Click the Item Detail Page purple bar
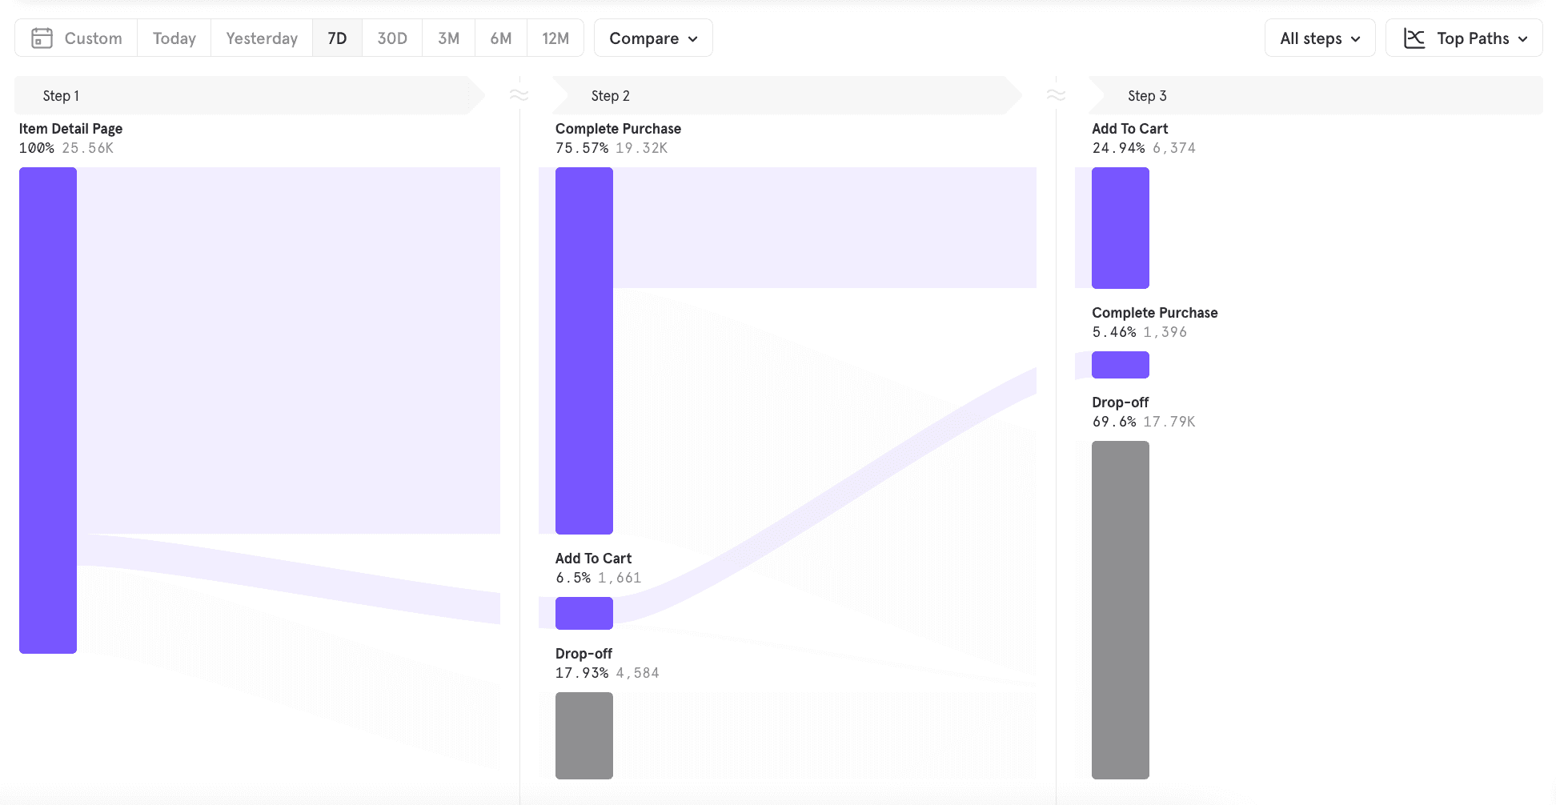This screenshot has width=1556, height=805. [48, 410]
